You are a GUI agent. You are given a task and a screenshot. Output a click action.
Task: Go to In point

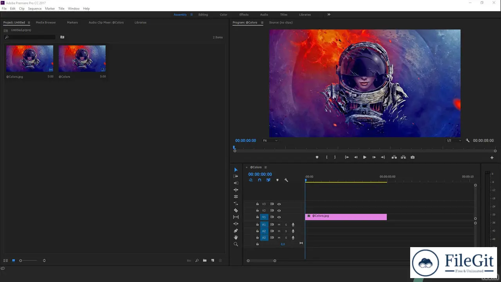[x=347, y=157]
